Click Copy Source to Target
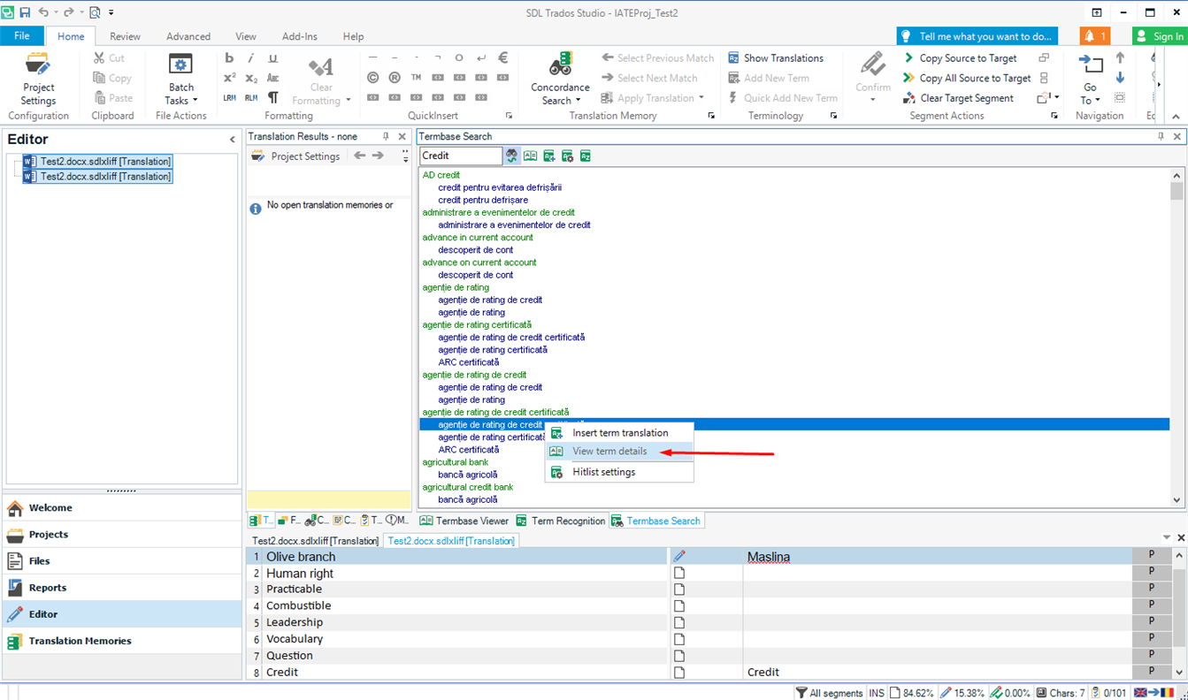Image resolution: width=1188 pixels, height=700 pixels. point(960,58)
